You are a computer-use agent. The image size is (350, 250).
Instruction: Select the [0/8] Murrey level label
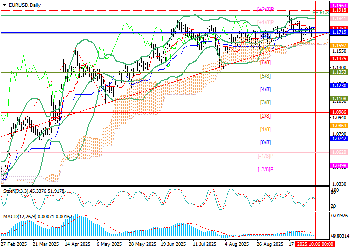click(265, 142)
